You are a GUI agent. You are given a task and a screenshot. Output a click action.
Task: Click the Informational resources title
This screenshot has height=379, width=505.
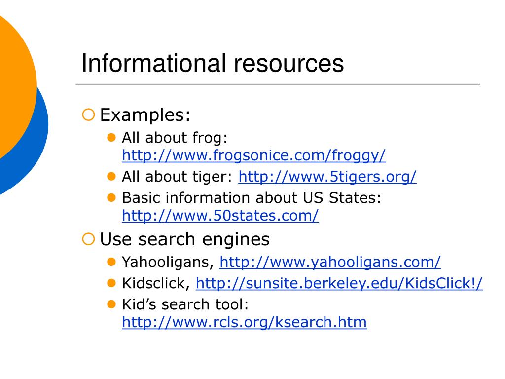point(213,63)
